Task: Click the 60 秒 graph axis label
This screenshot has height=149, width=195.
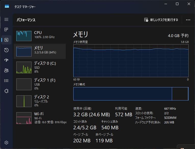Action: tap(76, 79)
